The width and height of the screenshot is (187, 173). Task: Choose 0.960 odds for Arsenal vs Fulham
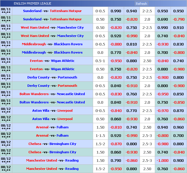click(178, 127)
